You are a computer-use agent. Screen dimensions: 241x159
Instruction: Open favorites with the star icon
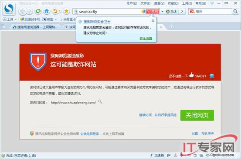click(66, 11)
